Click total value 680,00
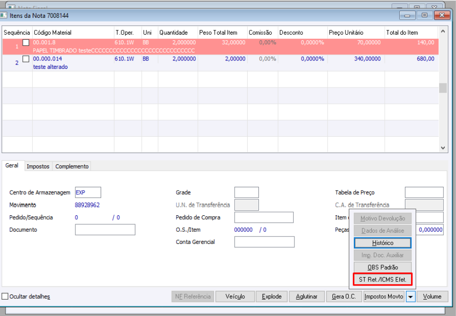The image size is (456, 316). pyautogui.click(x=426, y=59)
